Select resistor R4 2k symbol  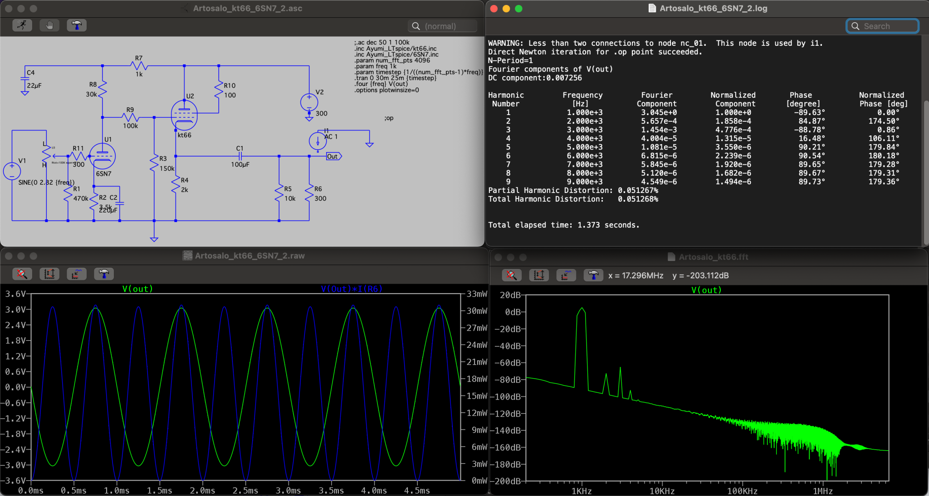click(176, 185)
